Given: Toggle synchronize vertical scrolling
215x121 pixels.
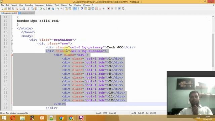Looking at the screenshot, I should click(66, 9).
